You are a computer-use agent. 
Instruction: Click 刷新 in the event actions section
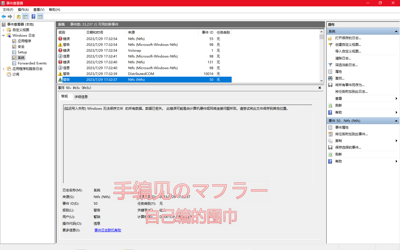(339, 154)
